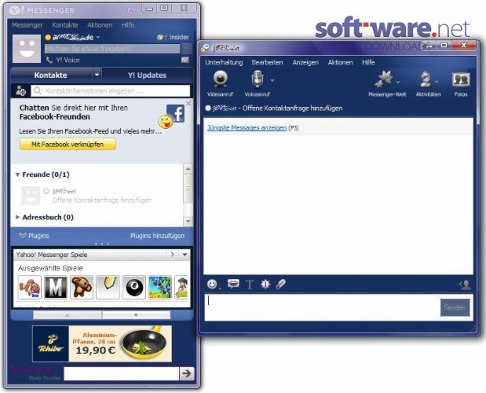The width and height of the screenshot is (486, 393).
Task: Collapse the Plugins section chevron
Action: [22, 236]
